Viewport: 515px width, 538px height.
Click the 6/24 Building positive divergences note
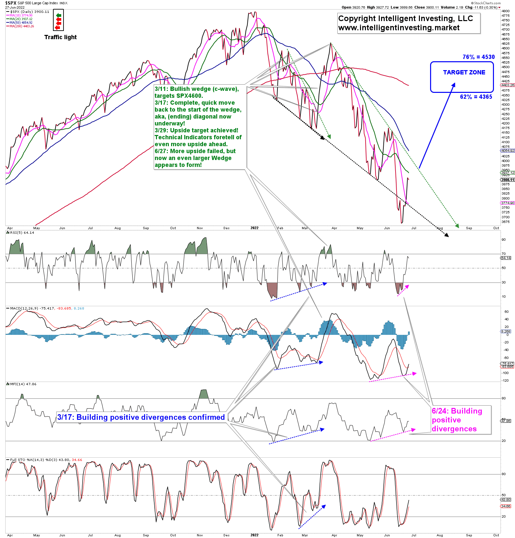coord(457,420)
